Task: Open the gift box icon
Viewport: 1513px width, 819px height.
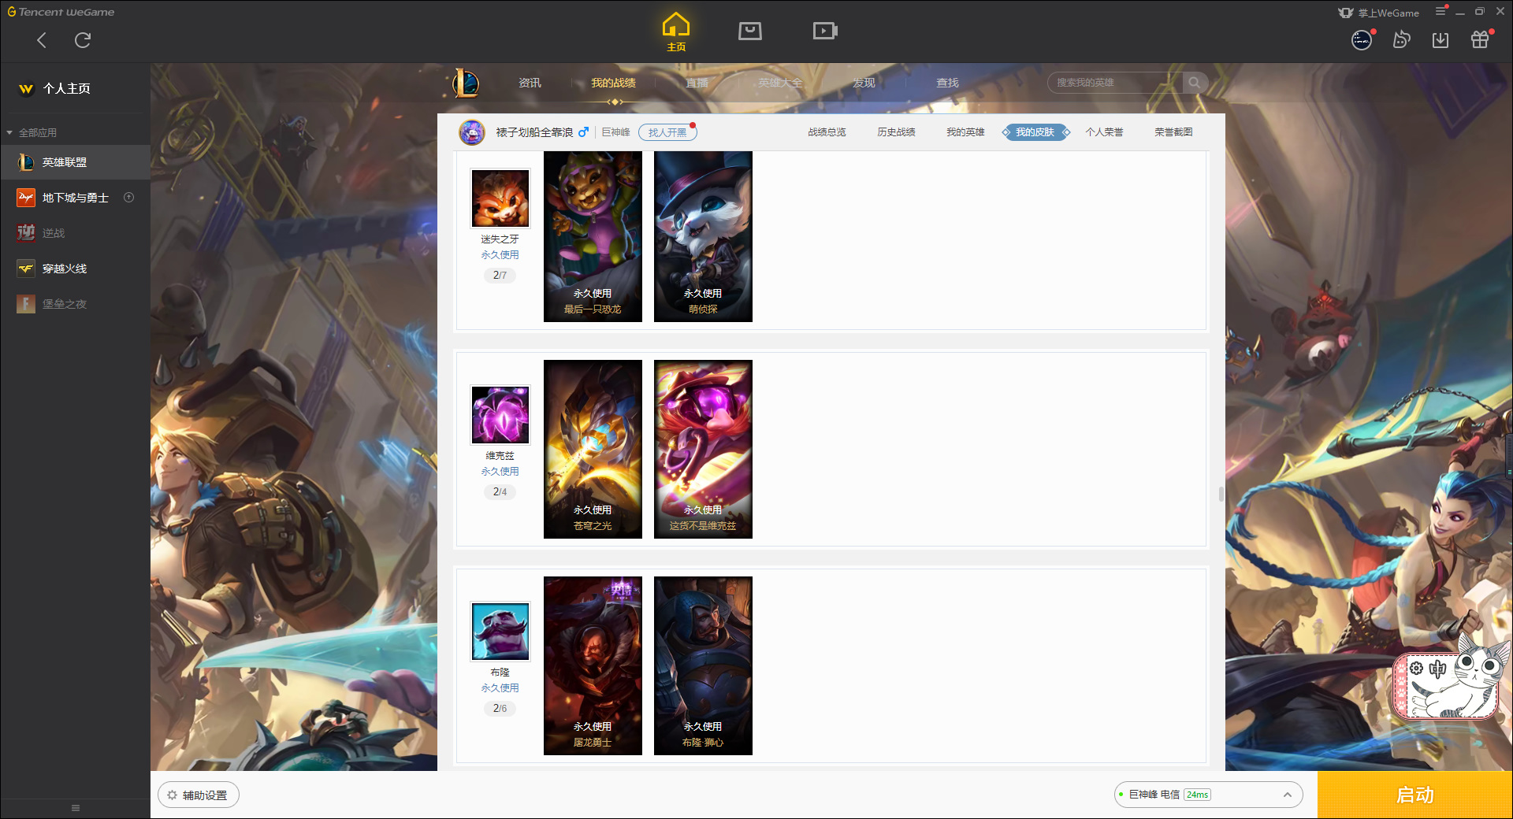Action: tap(1480, 39)
